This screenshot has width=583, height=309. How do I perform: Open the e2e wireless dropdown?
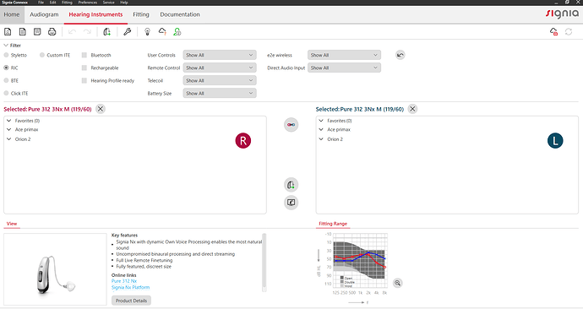click(344, 55)
